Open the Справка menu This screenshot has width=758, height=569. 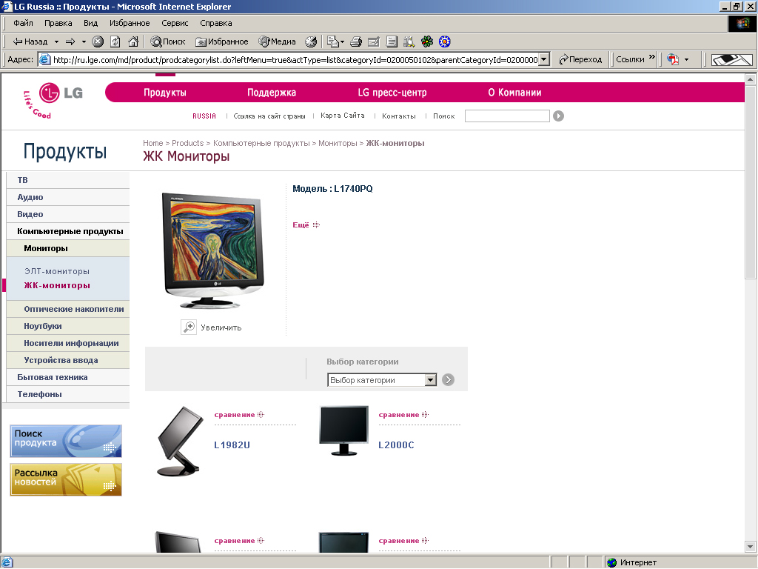coord(215,23)
